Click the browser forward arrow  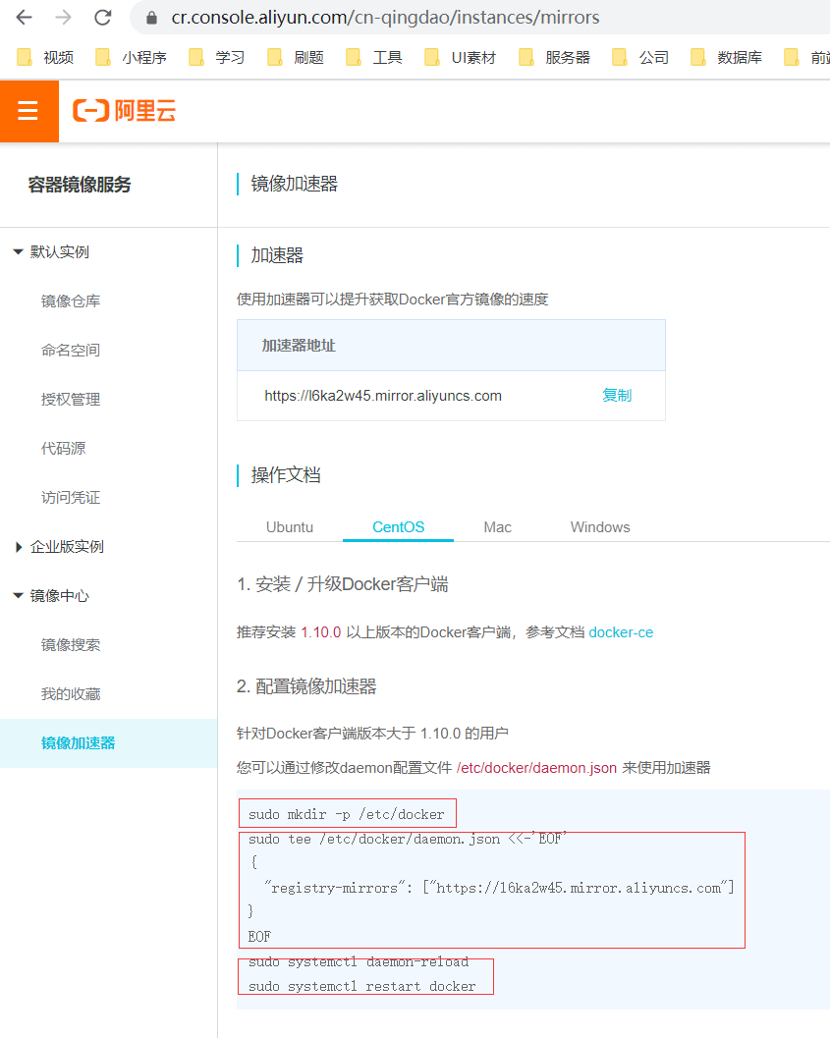64,18
